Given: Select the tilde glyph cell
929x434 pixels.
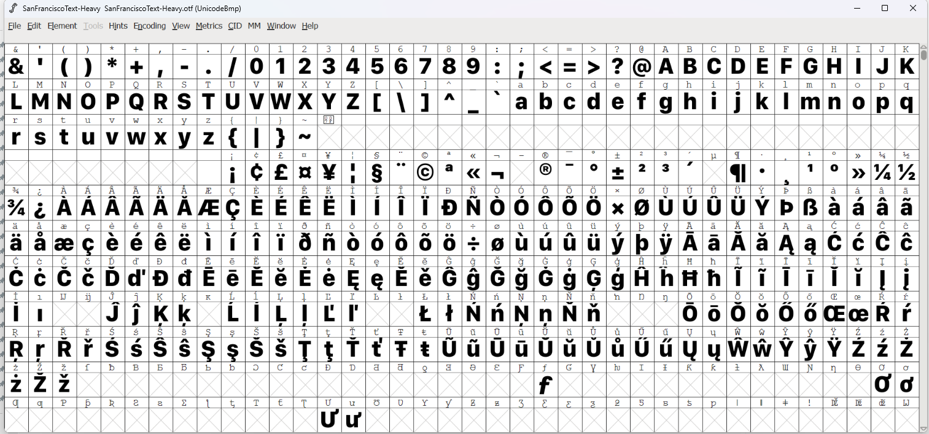Looking at the screenshot, I should 305,138.
